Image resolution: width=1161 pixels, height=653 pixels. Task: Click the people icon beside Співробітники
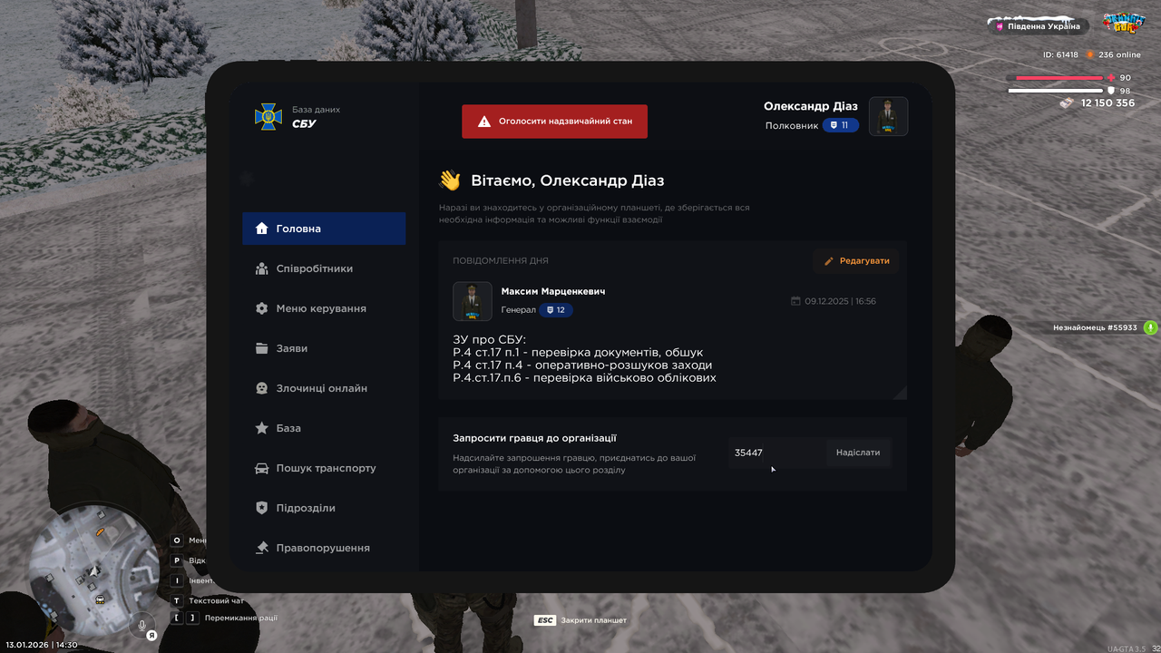(x=261, y=268)
